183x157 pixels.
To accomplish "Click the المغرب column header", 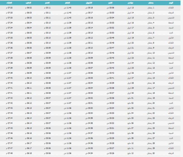I will 28,3.
